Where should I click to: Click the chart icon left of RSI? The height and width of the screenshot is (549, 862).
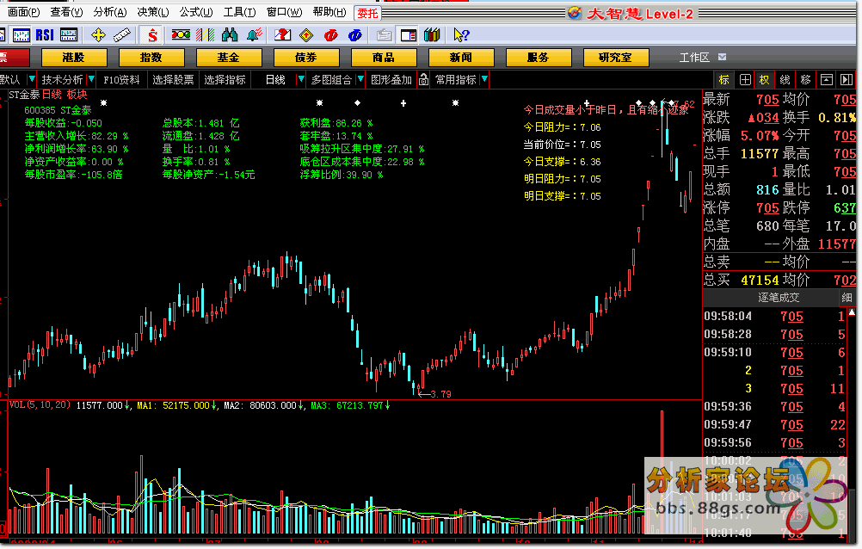21,35
